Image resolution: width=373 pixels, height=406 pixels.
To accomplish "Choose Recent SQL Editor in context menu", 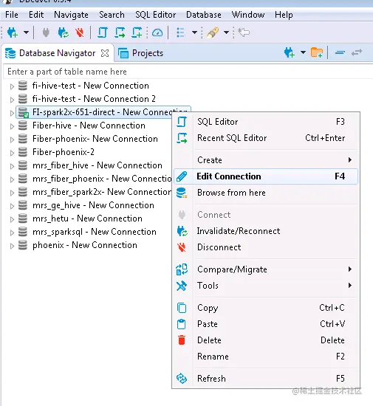I will click(266, 138).
